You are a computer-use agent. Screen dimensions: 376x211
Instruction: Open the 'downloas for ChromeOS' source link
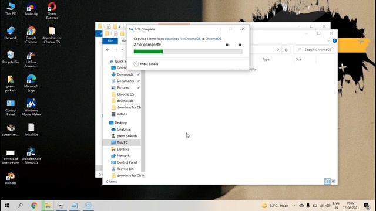(x=183, y=39)
